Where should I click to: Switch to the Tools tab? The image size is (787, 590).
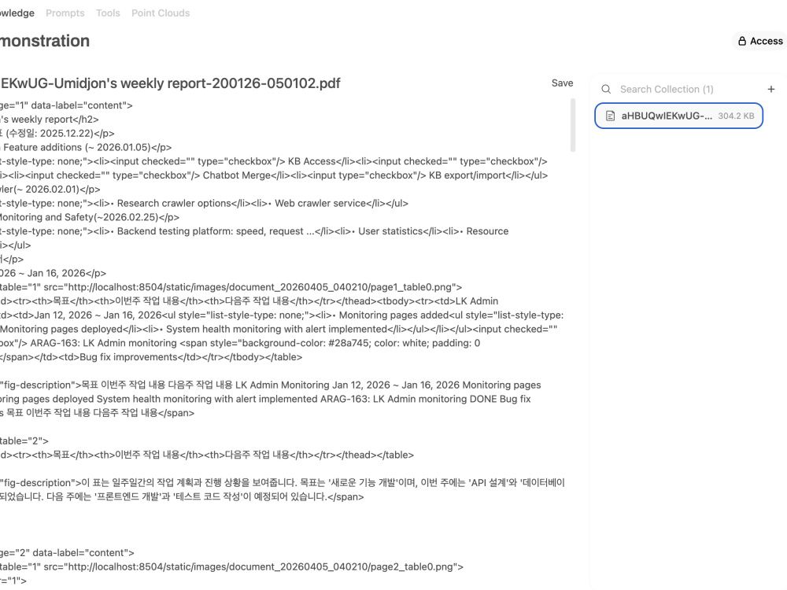click(108, 13)
